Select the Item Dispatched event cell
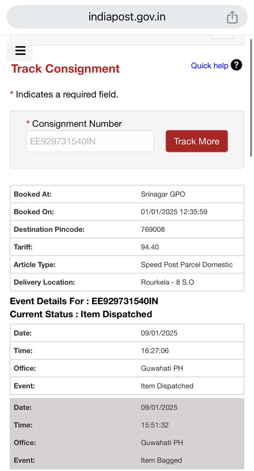This screenshot has height=471, width=254. (167, 386)
